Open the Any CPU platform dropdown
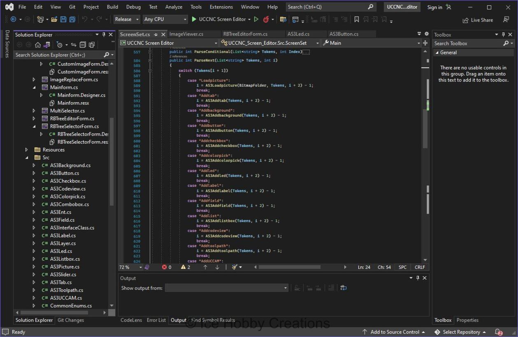The width and height of the screenshot is (518, 337). [x=165, y=19]
